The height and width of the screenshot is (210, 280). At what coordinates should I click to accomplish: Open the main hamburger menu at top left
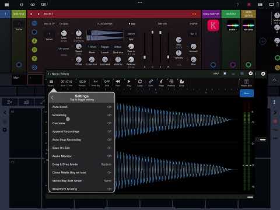click(6, 4)
